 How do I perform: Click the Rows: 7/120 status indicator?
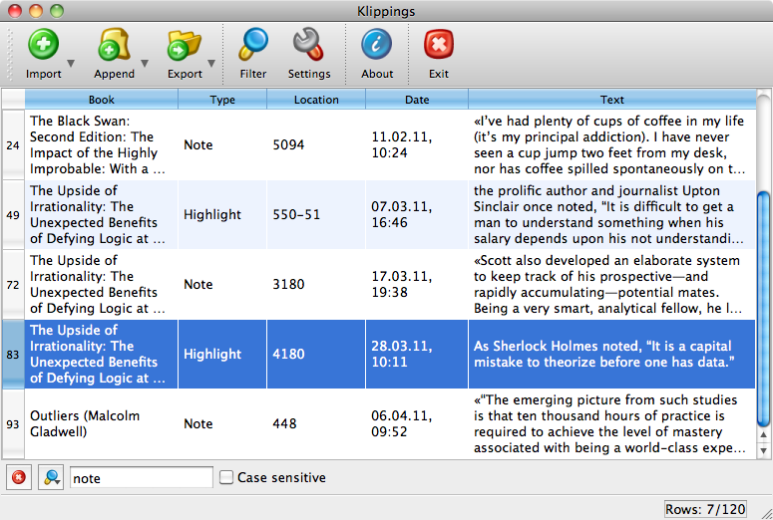pyautogui.click(x=705, y=509)
